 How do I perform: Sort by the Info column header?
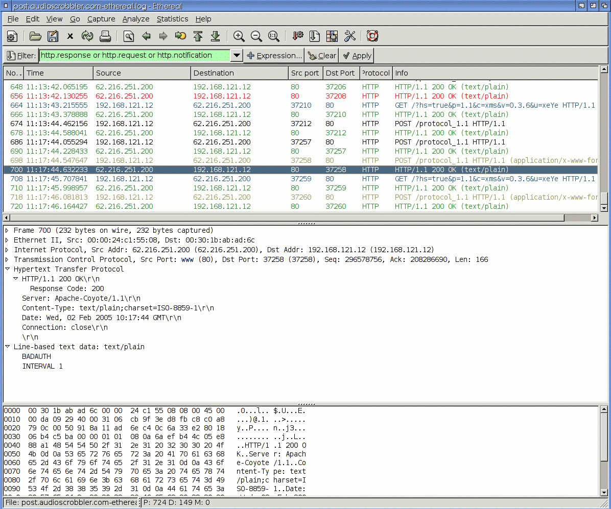pos(495,73)
